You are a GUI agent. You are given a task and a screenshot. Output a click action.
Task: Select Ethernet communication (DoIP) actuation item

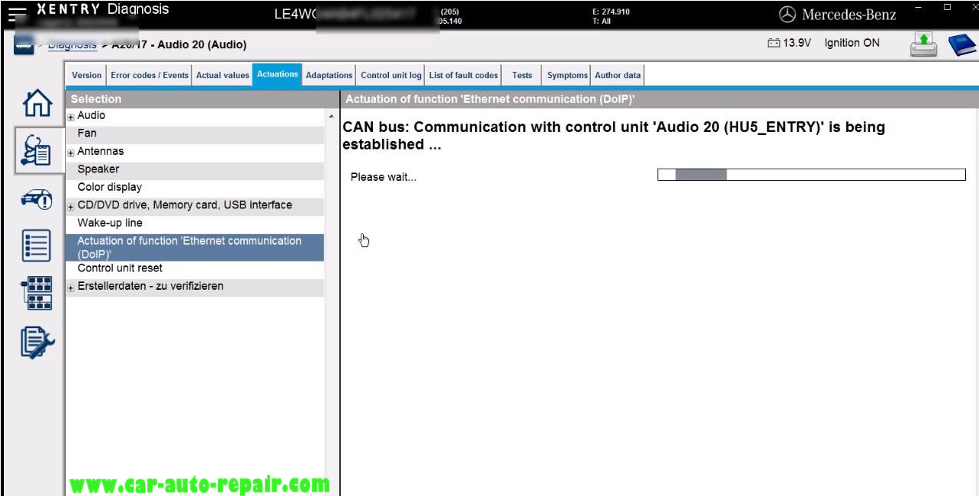(195, 248)
